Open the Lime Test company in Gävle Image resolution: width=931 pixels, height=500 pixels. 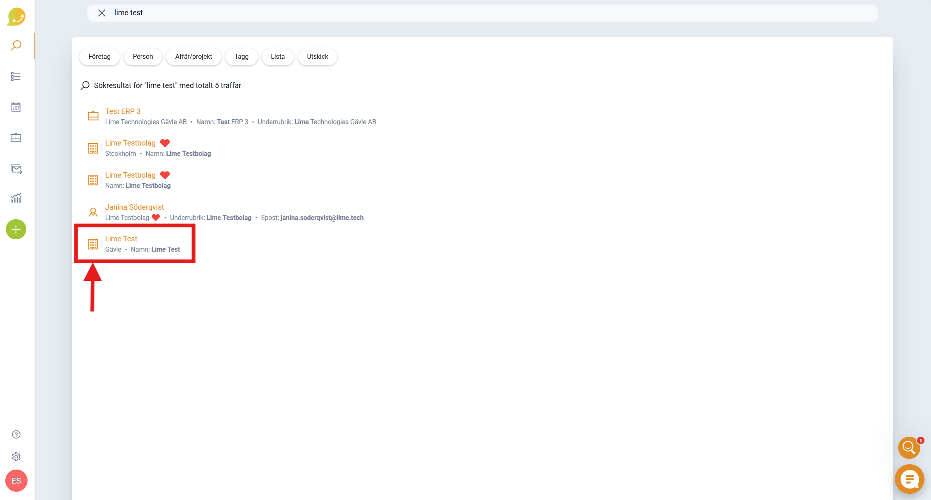121,239
